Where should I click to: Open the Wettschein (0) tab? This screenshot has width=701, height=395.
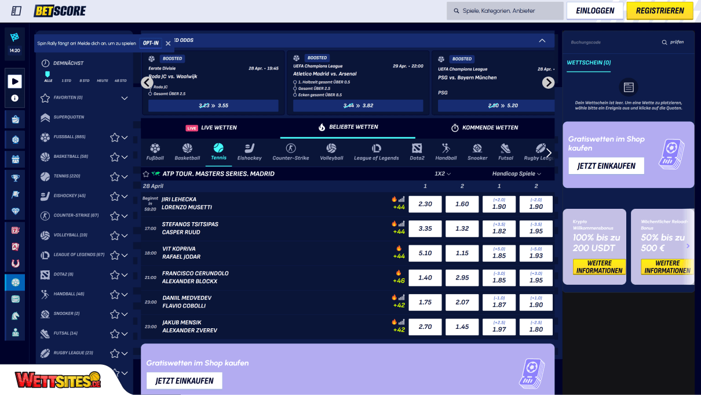coord(589,63)
